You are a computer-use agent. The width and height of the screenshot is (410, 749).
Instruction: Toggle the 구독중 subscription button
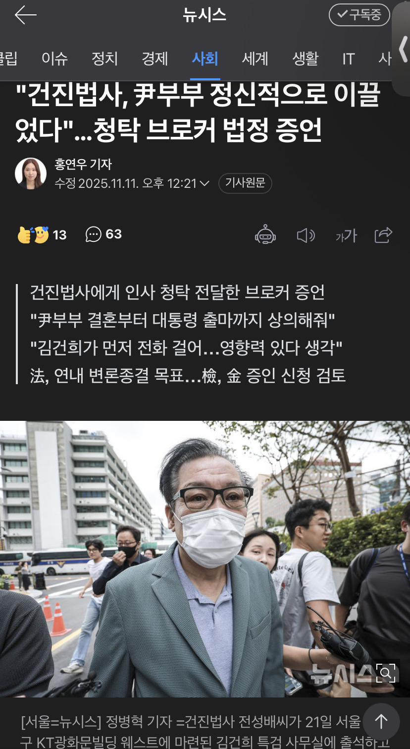pyautogui.click(x=359, y=15)
